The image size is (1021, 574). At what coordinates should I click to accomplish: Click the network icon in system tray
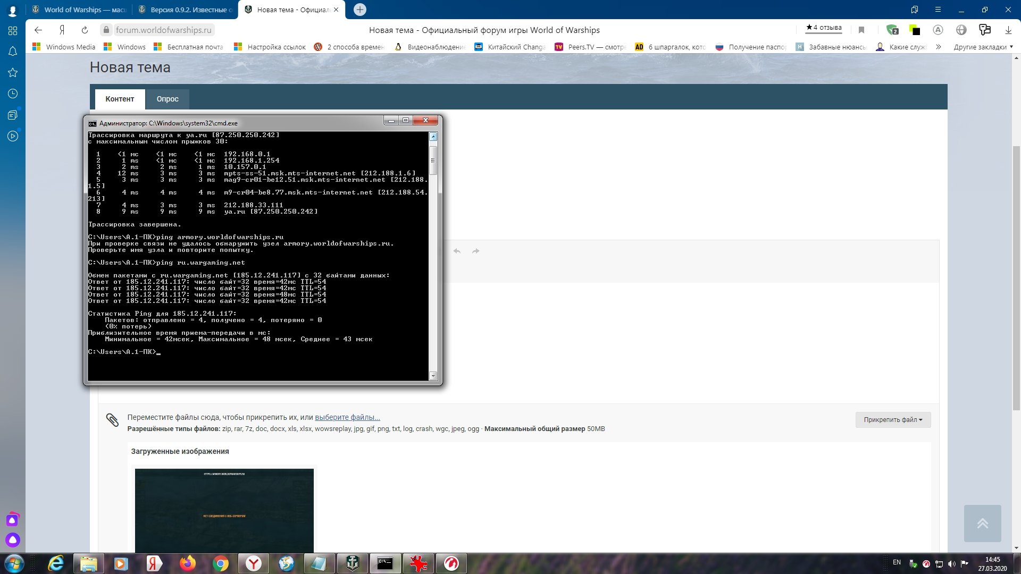939,564
